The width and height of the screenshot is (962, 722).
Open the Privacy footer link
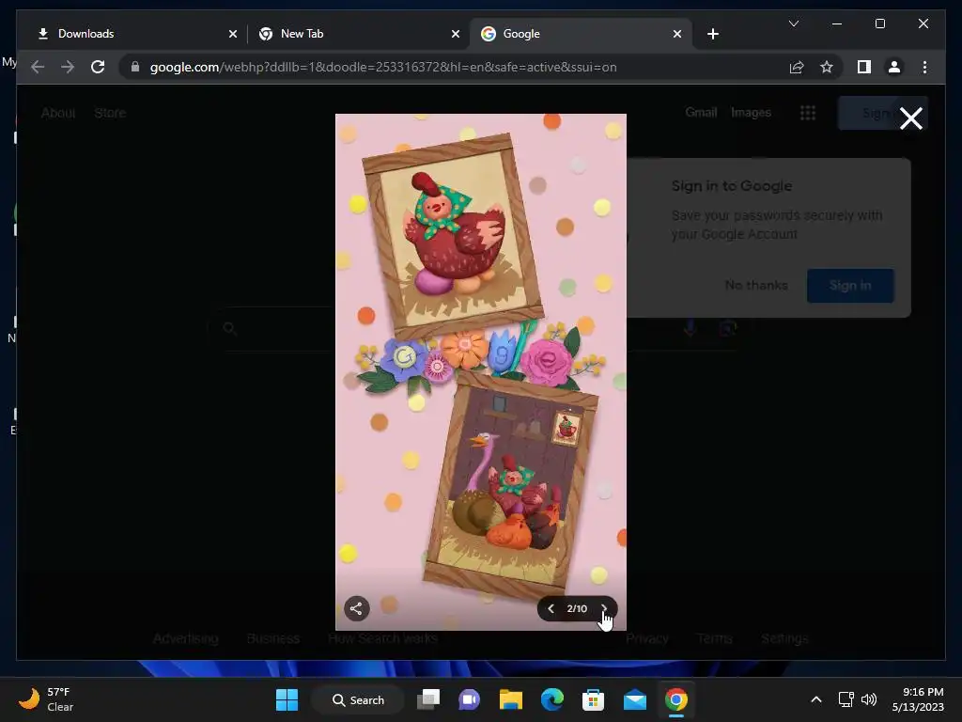pyautogui.click(x=646, y=638)
